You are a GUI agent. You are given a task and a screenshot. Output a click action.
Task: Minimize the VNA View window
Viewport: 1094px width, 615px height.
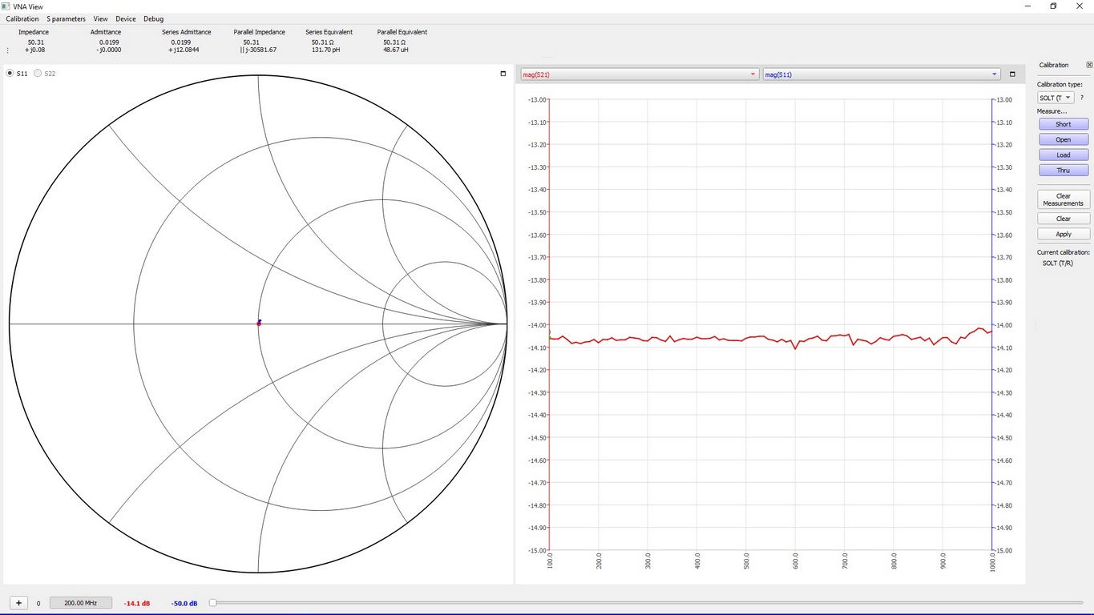coord(1028,6)
